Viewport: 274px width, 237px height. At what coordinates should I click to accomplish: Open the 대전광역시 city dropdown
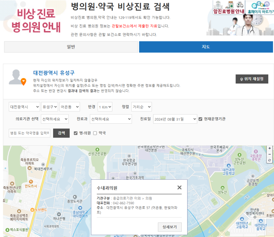coord(25,107)
